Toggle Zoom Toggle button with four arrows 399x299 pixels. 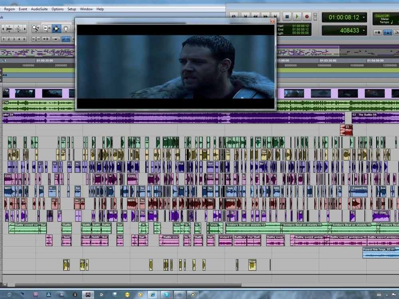point(36,39)
